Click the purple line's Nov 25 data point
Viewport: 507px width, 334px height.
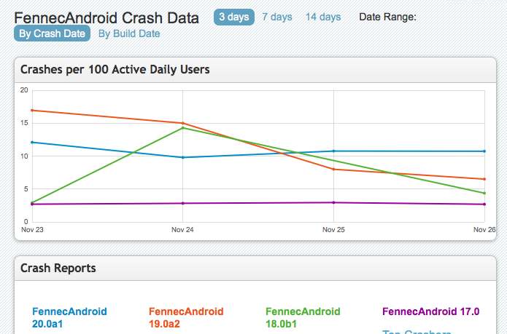[x=333, y=202]
